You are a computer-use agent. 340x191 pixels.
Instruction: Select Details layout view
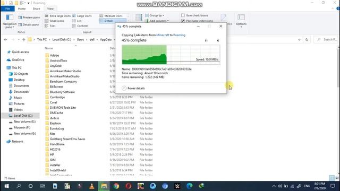113,21
